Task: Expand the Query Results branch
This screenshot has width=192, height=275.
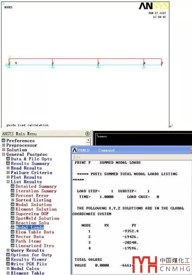Action: click(8, 250)
